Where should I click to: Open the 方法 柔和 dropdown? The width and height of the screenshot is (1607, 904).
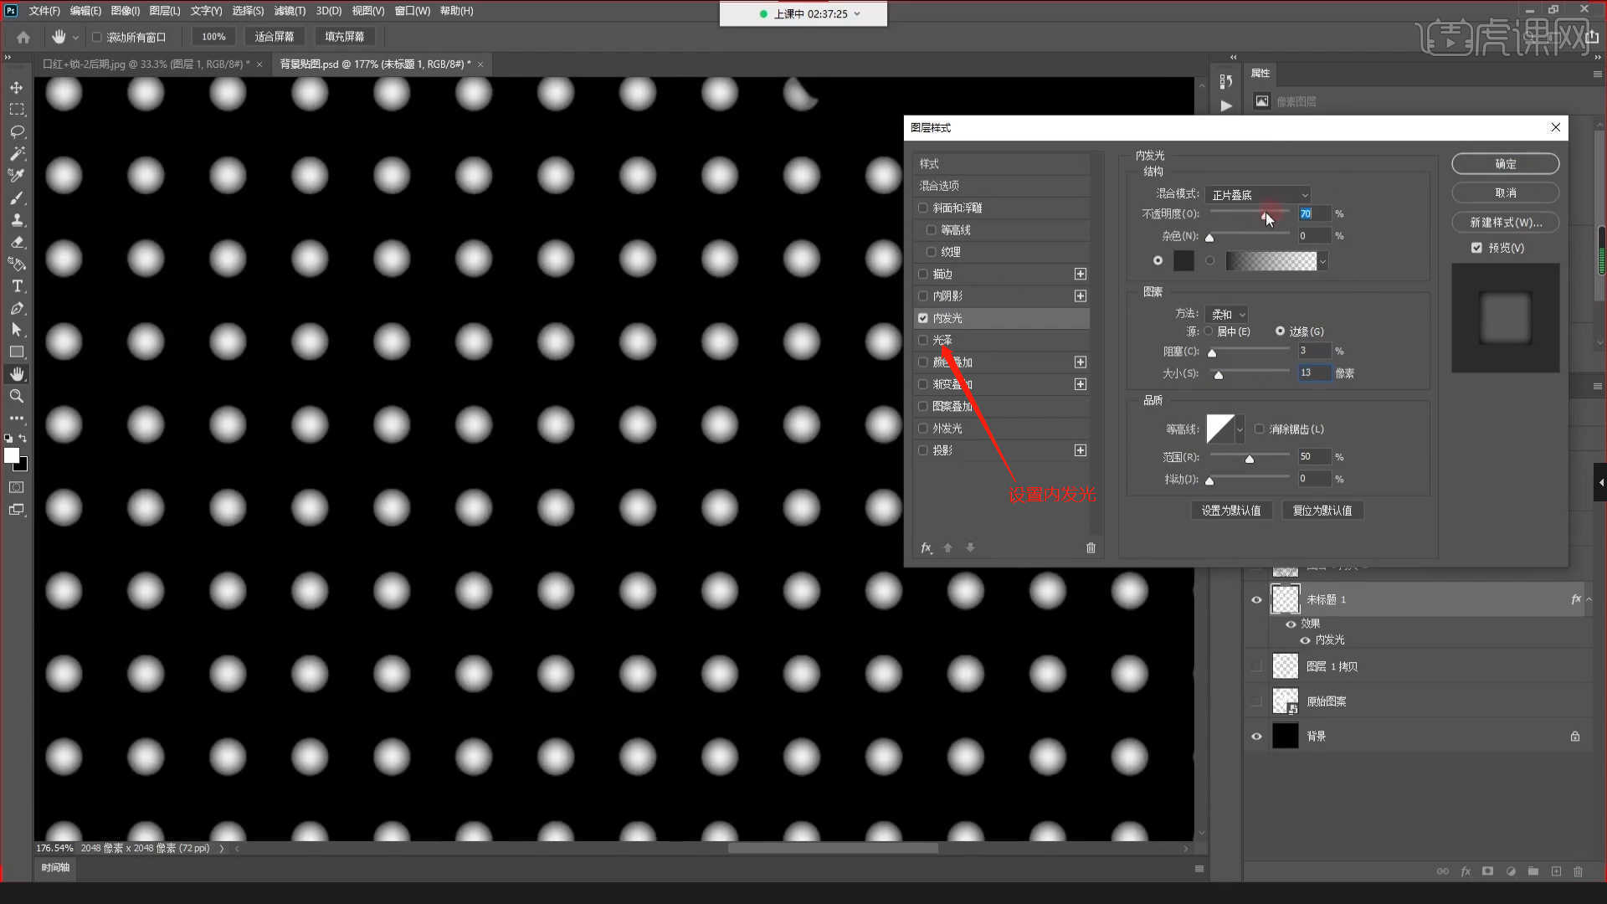pos(1227,315)
